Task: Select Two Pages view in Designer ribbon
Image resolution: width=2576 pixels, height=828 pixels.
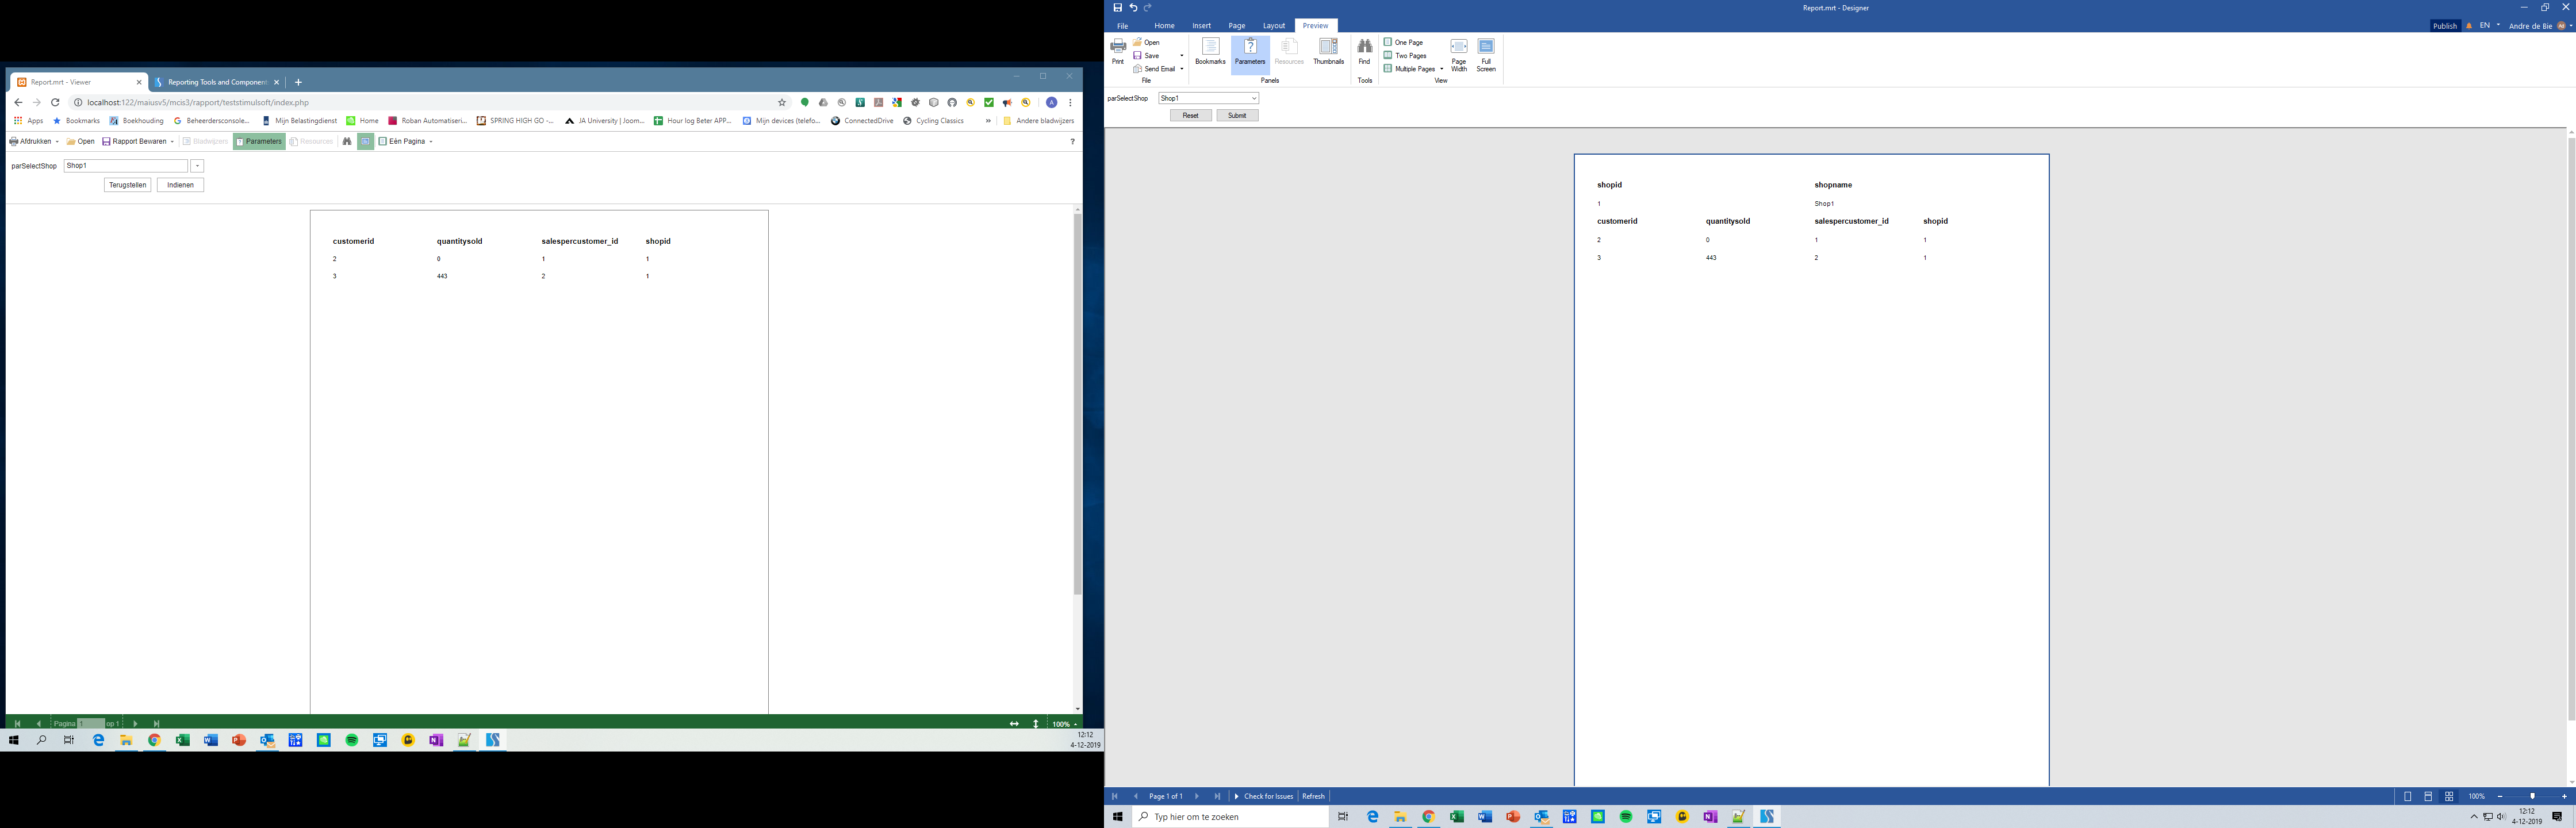Action: point(1405,55)
